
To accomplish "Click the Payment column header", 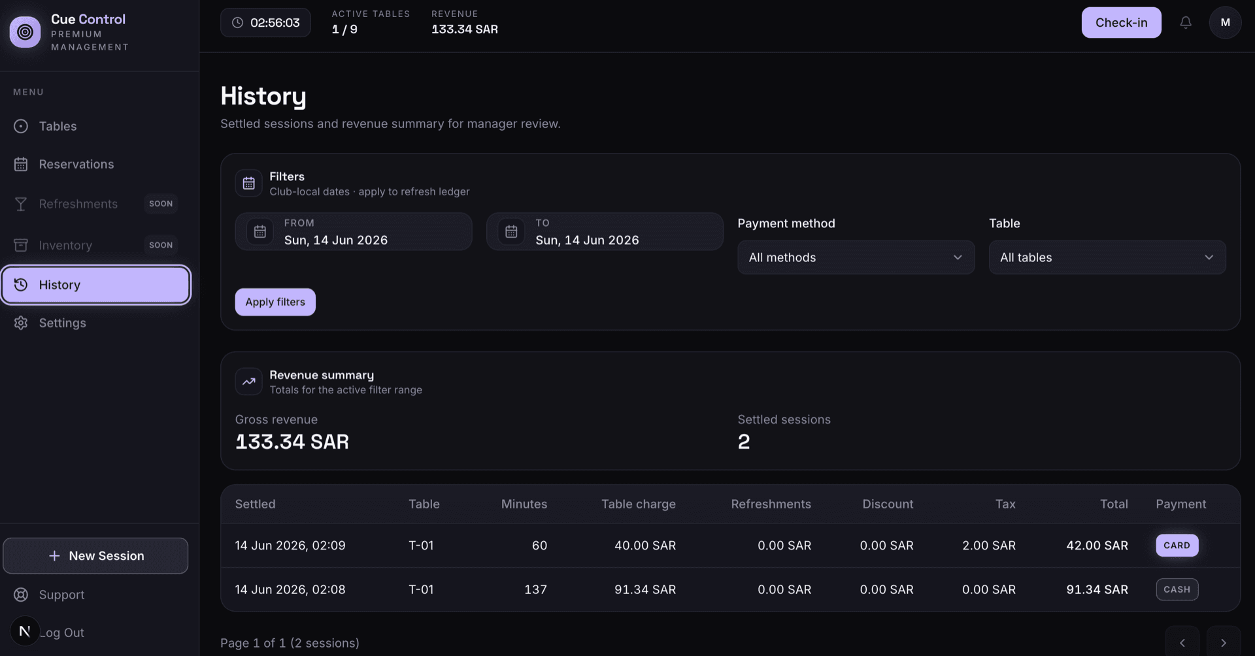I will click(1180, 504).
